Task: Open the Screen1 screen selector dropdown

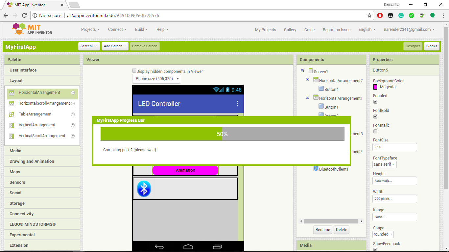Action: click(89, 46)
